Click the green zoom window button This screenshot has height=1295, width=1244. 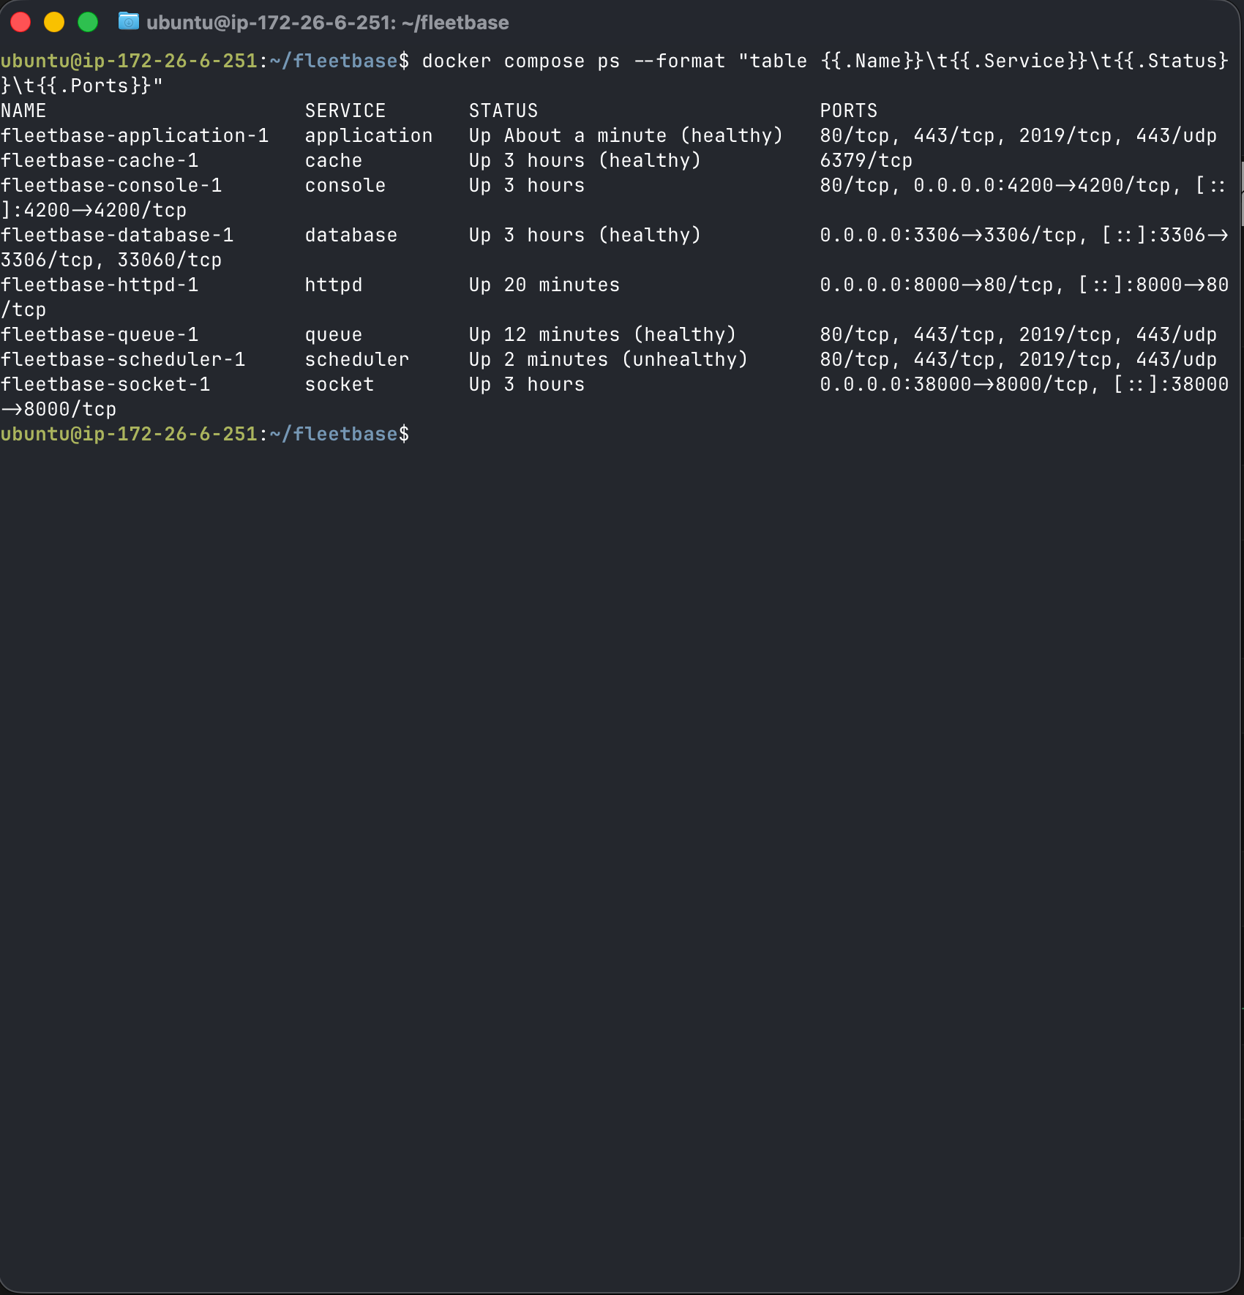click(x=88, y=22)
